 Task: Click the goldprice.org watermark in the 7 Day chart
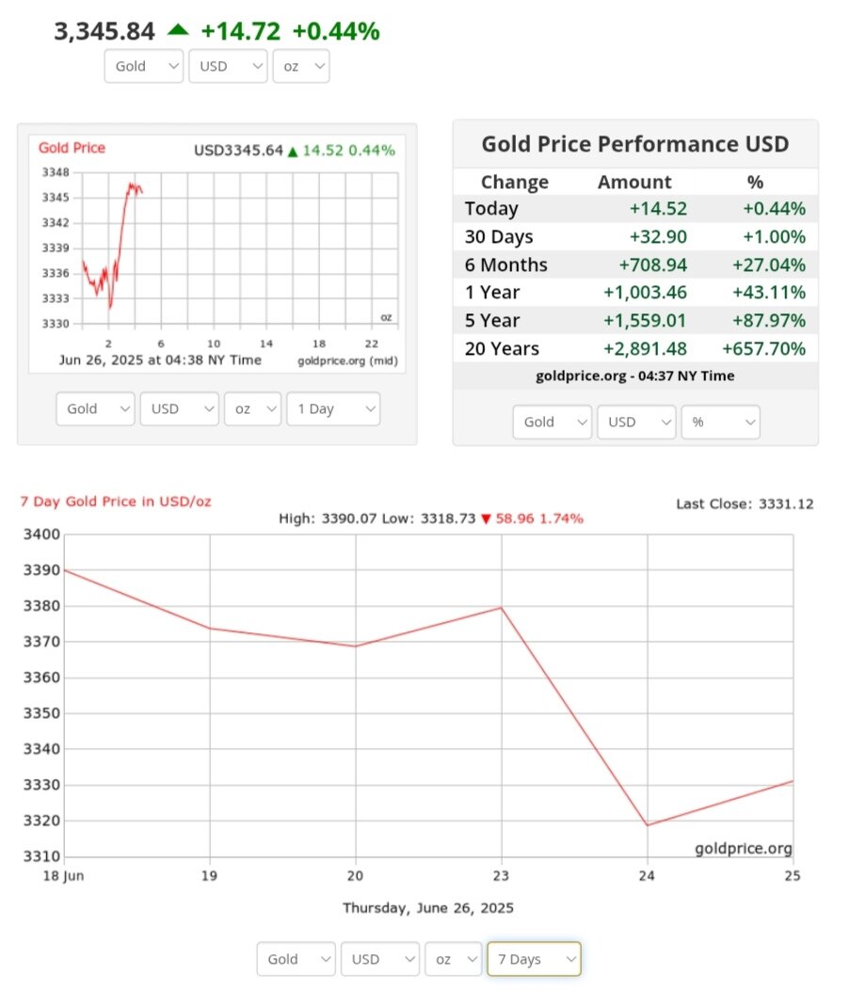(x=744, y=849)
